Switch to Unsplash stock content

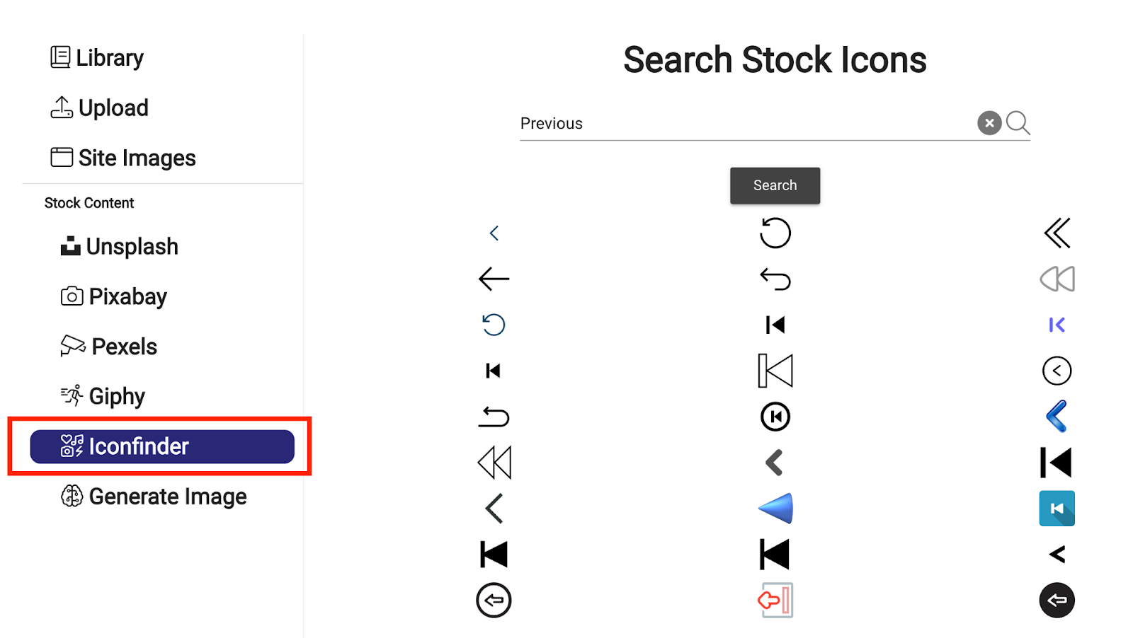click(x=120, y=246)
